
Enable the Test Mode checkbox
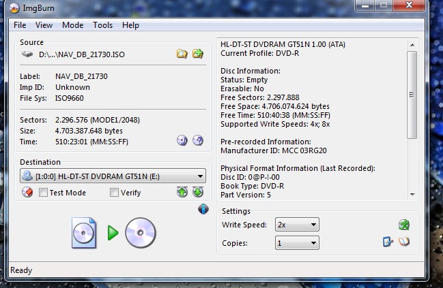pos(43,193)
